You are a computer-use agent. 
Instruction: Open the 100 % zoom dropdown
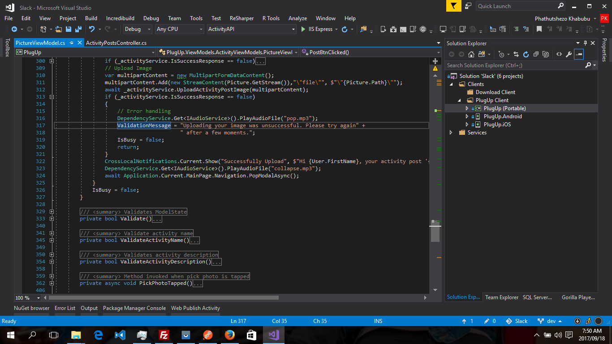coord(39,298)
